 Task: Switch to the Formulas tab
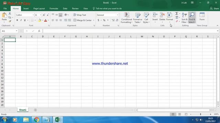54,9
